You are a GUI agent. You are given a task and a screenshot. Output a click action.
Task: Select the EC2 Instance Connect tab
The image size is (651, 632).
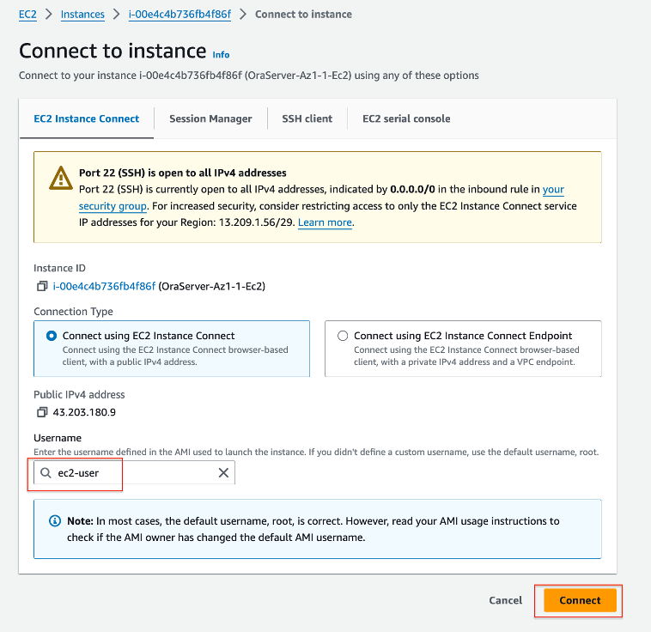tap(86, 118)
